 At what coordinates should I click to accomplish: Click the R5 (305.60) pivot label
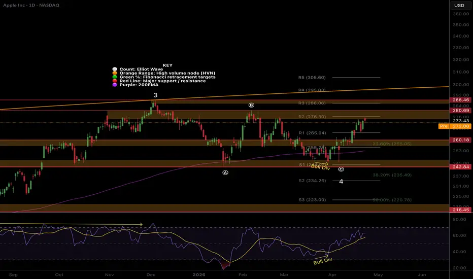312,78
